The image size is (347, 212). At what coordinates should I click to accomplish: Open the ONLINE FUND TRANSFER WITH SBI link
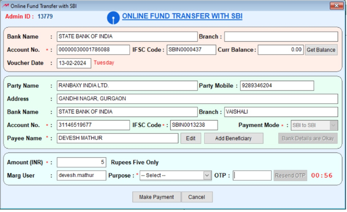[182, 16]
